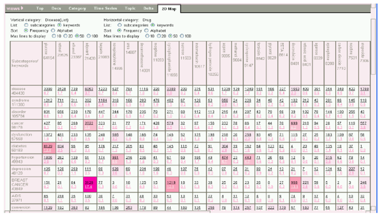Open the 3129 link in BREAST CANCER row
The image size is (381, 217).
(x=89, y=183)
